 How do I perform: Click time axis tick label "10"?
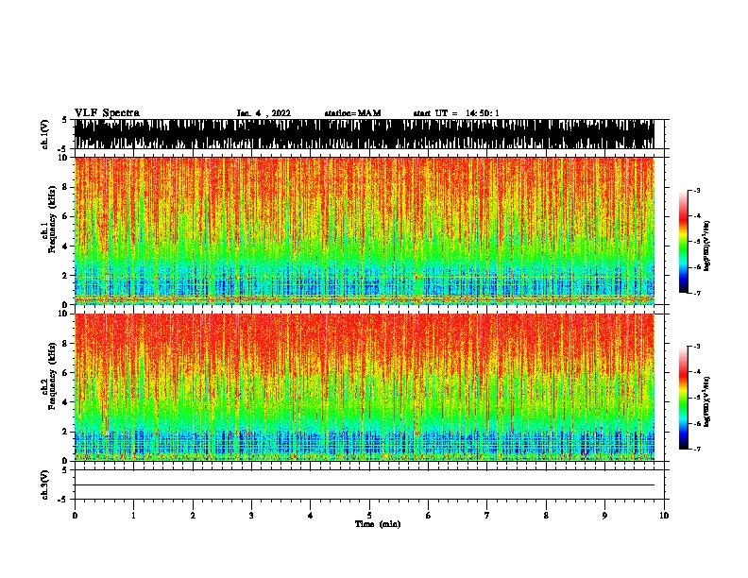tap(664, 516)
